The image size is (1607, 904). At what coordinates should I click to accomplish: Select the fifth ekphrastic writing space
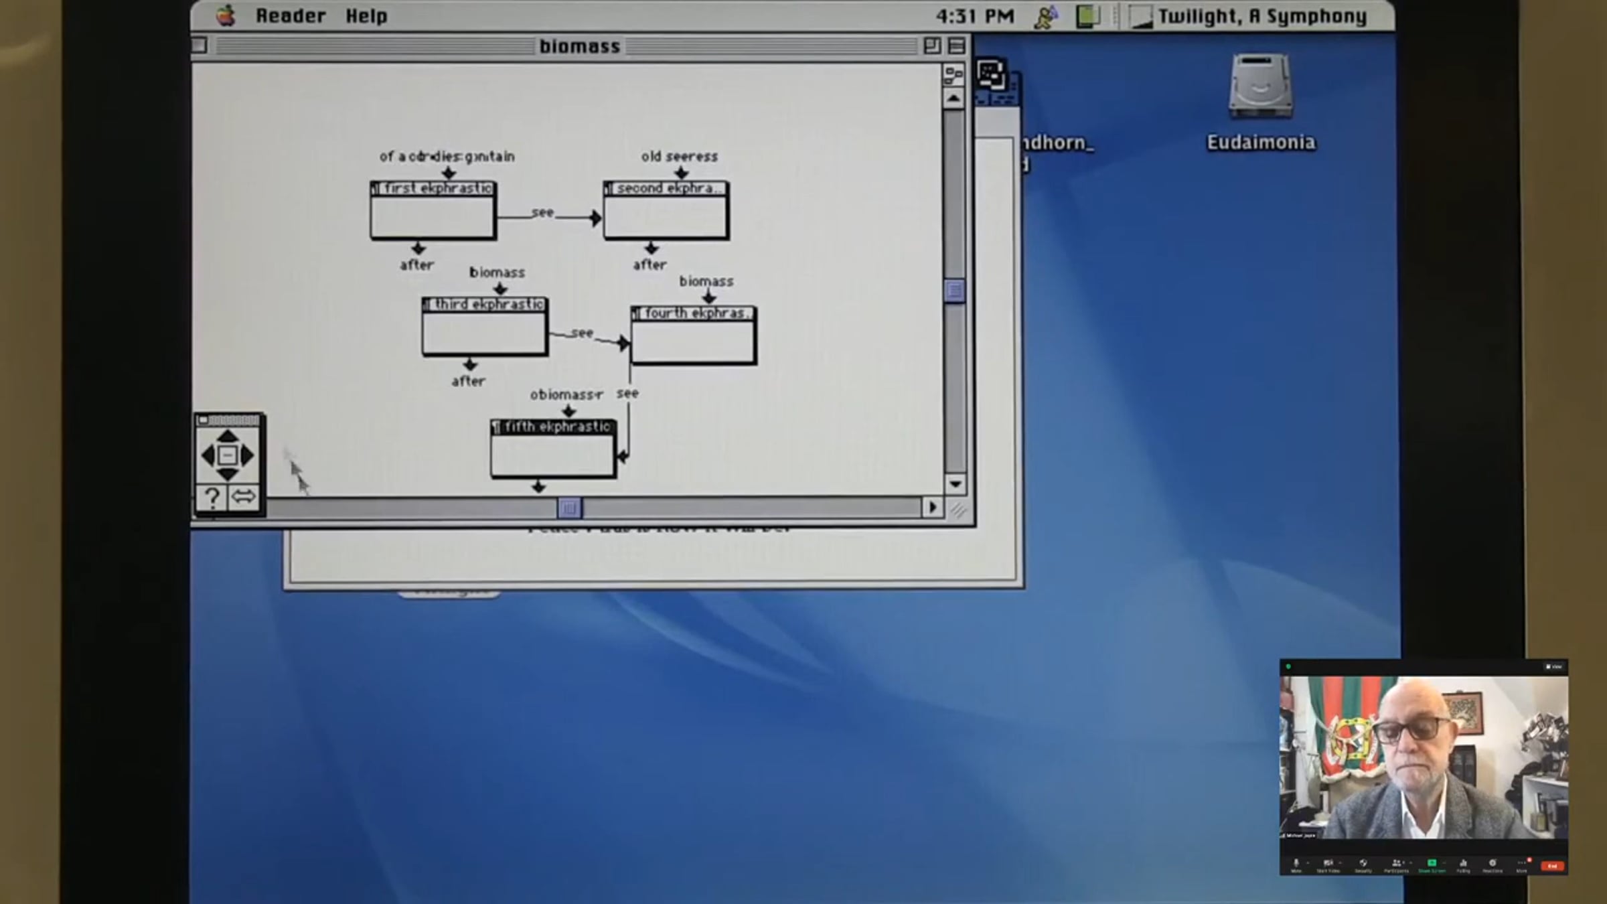[x=553, y=449]
